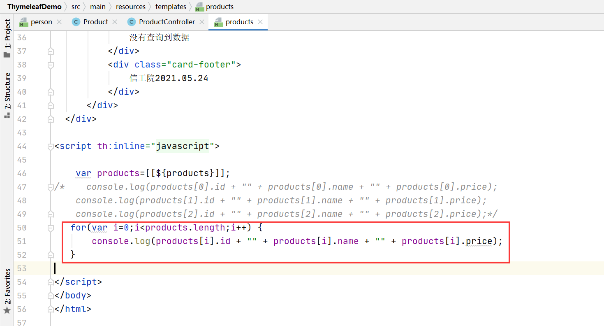This screenshot has height=326, width=604.
Task: Toggle fold marker at line 42
Action: click(51, 119)
